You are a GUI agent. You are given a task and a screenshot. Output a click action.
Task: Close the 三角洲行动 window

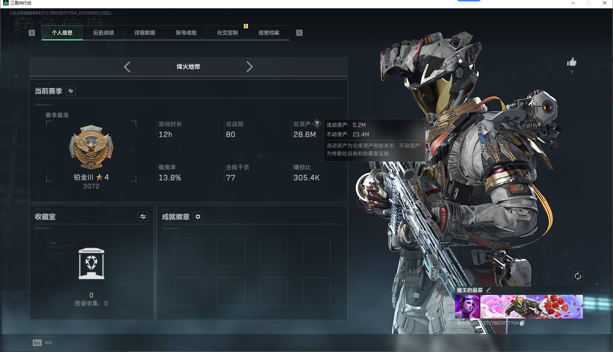(605, 3)
